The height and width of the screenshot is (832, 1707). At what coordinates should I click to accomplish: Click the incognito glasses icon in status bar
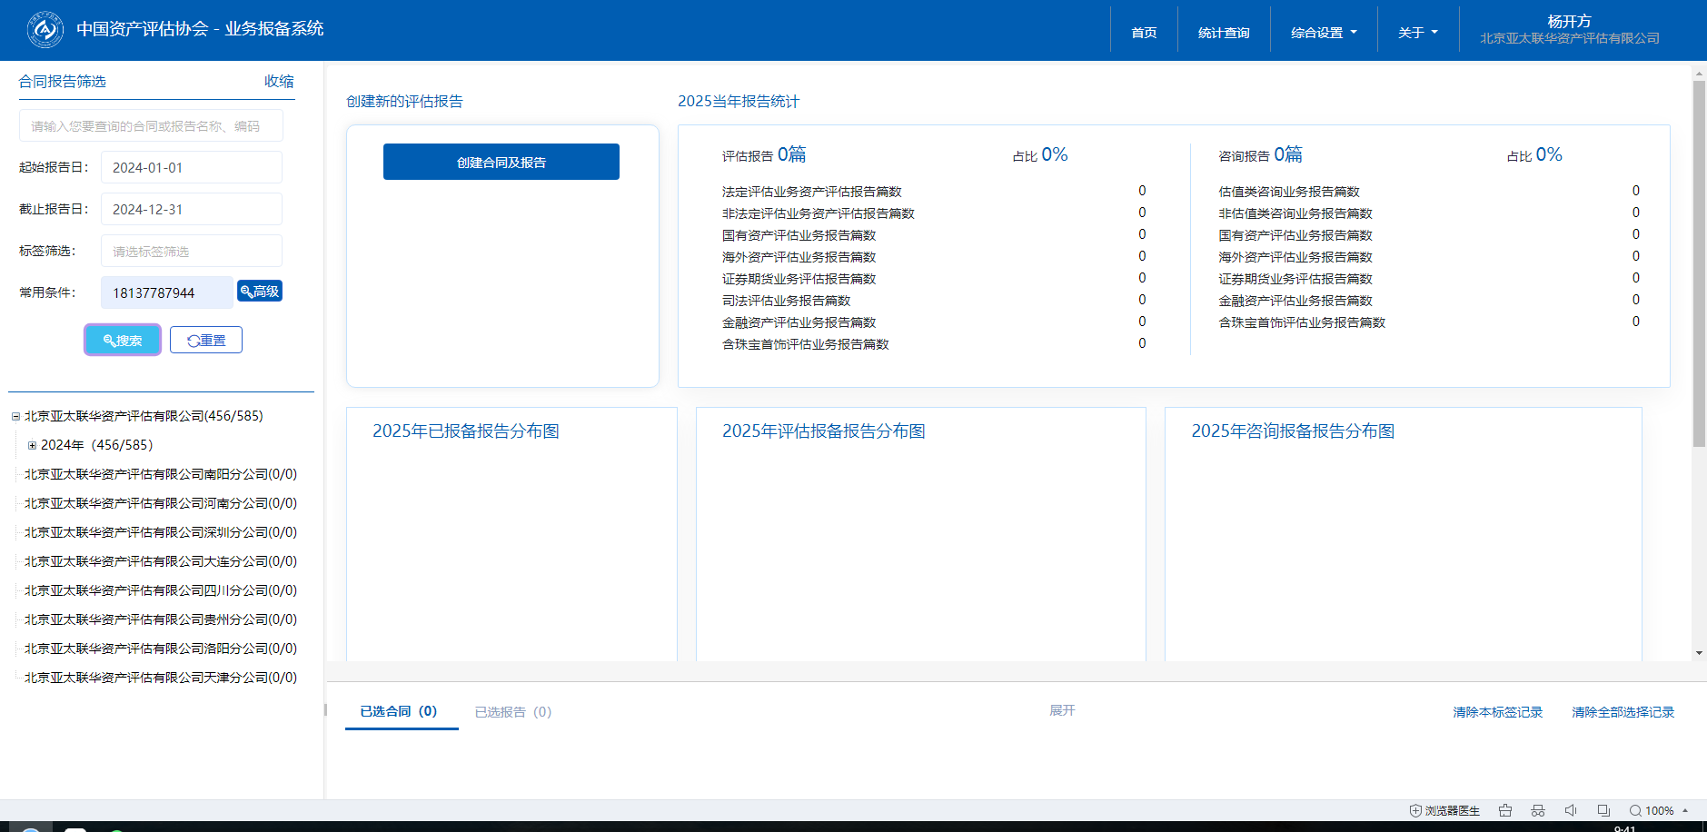point(1538,810)
